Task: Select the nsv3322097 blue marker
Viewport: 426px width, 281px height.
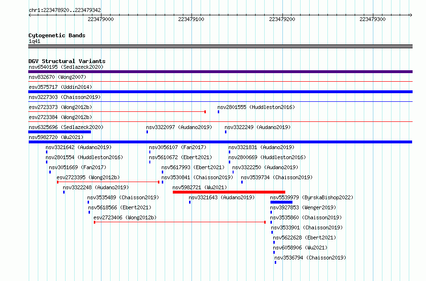Action: click(147, 132)
